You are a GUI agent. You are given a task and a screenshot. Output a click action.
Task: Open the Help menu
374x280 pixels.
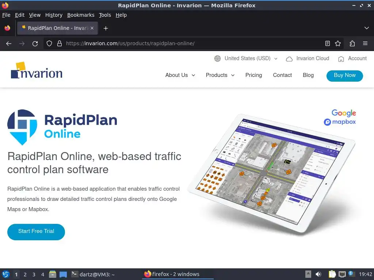121,15
